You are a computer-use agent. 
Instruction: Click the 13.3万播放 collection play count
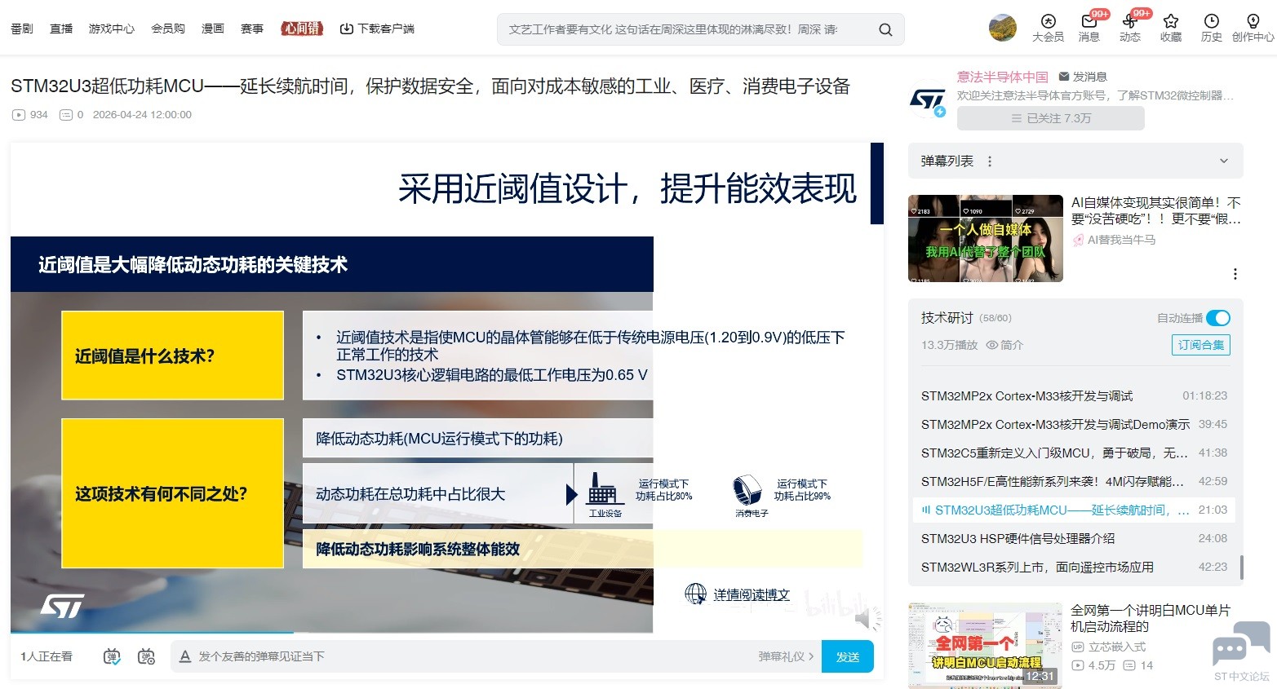949,345
